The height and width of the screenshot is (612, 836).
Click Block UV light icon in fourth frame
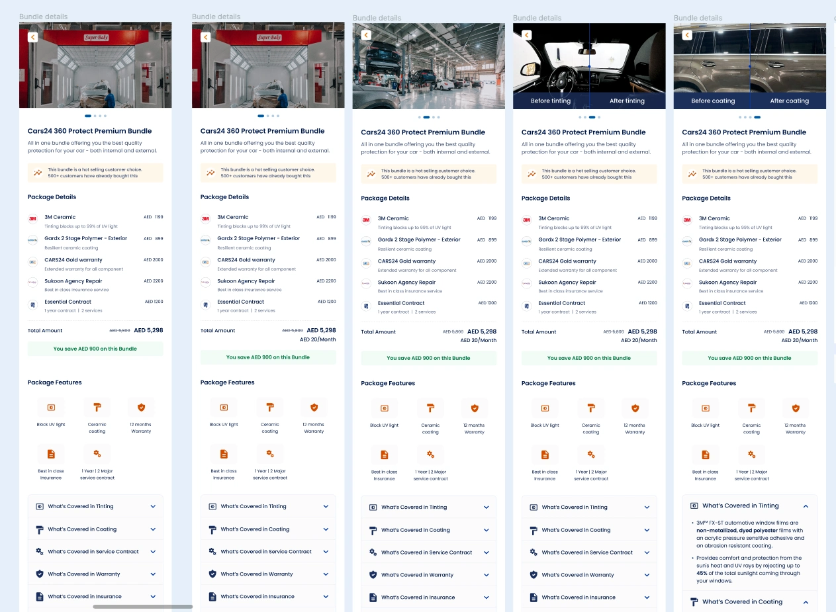[545, 408]
